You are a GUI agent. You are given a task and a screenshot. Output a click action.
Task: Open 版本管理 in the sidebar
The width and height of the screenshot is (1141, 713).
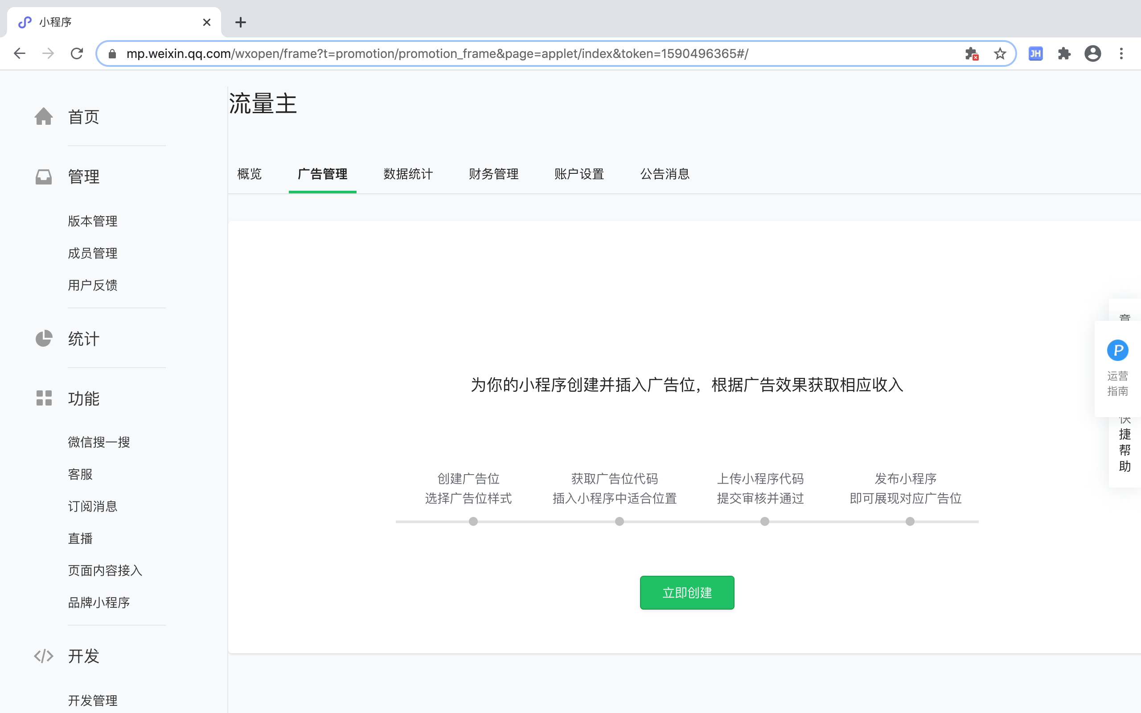click(92, 221)
